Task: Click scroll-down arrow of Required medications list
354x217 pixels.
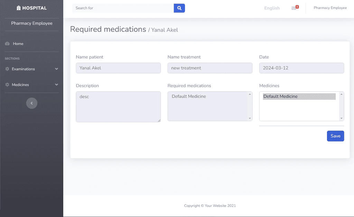Action: [250, 118]
